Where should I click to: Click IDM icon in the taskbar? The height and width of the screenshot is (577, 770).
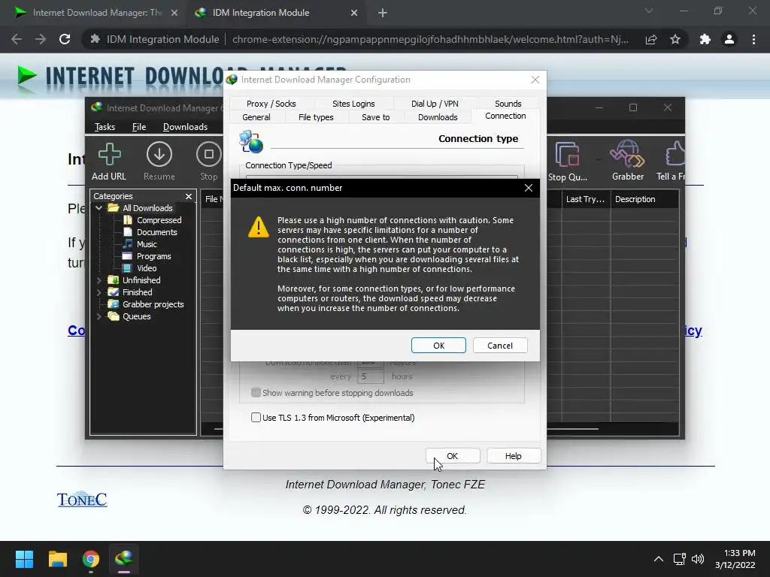(124, 559)
